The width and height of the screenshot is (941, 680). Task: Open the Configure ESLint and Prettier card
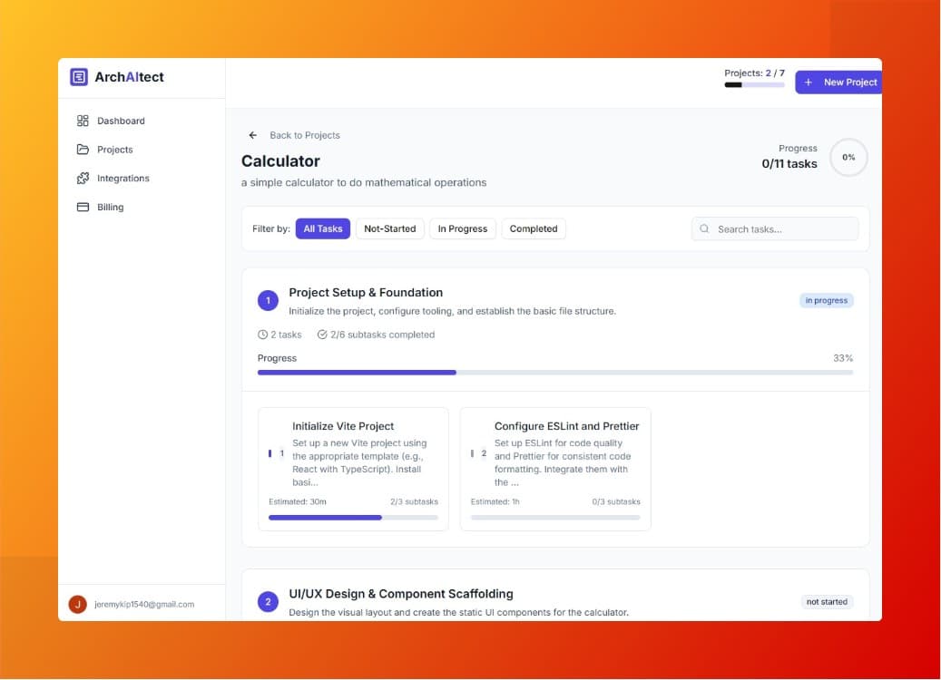(x=555, y=469)
